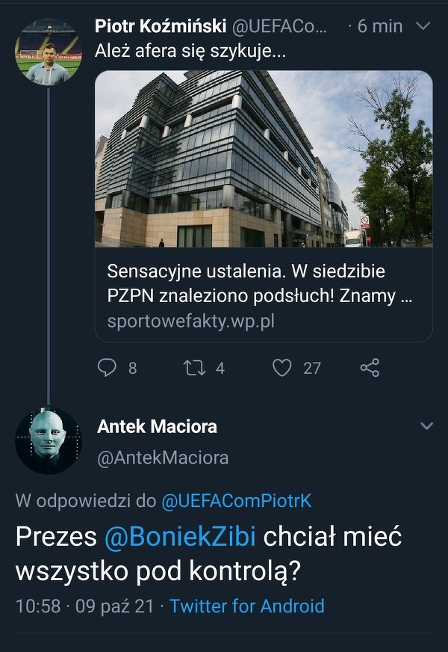Image resolution: width=448 pixels, height=652 pixels.
Task: Open the PZPN building article image
Action: pos(264,159)
